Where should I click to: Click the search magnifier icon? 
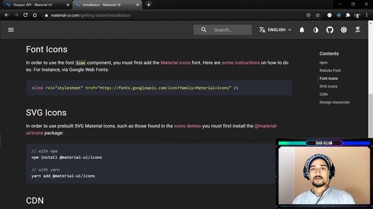pyautogui.click(x=203, y=30)
